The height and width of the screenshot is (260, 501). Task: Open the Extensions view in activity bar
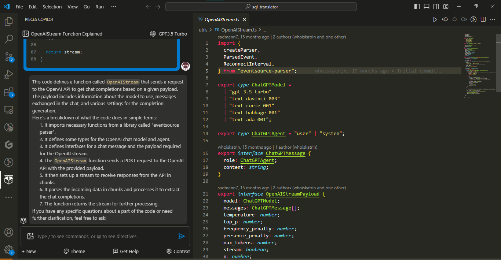click(x=9, y=92)
